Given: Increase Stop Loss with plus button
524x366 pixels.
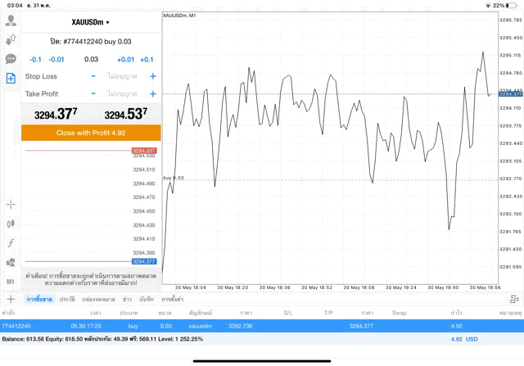Looking at the screenshot, I should (152, 76).
